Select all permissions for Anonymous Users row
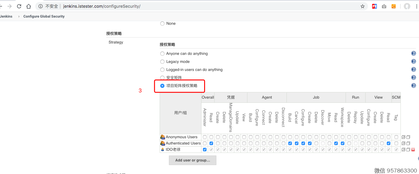 403,137
